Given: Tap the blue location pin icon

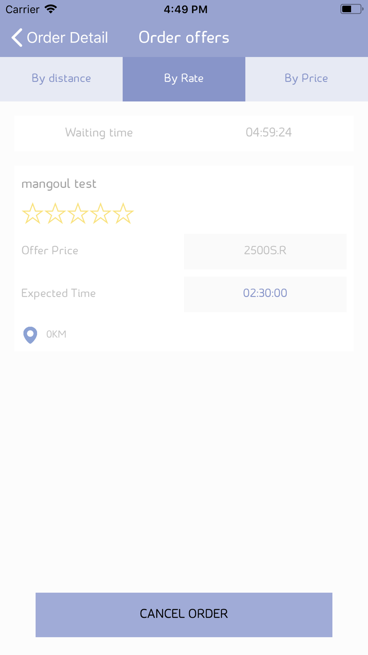Looking at the screenshot, I should coord(30,334).
